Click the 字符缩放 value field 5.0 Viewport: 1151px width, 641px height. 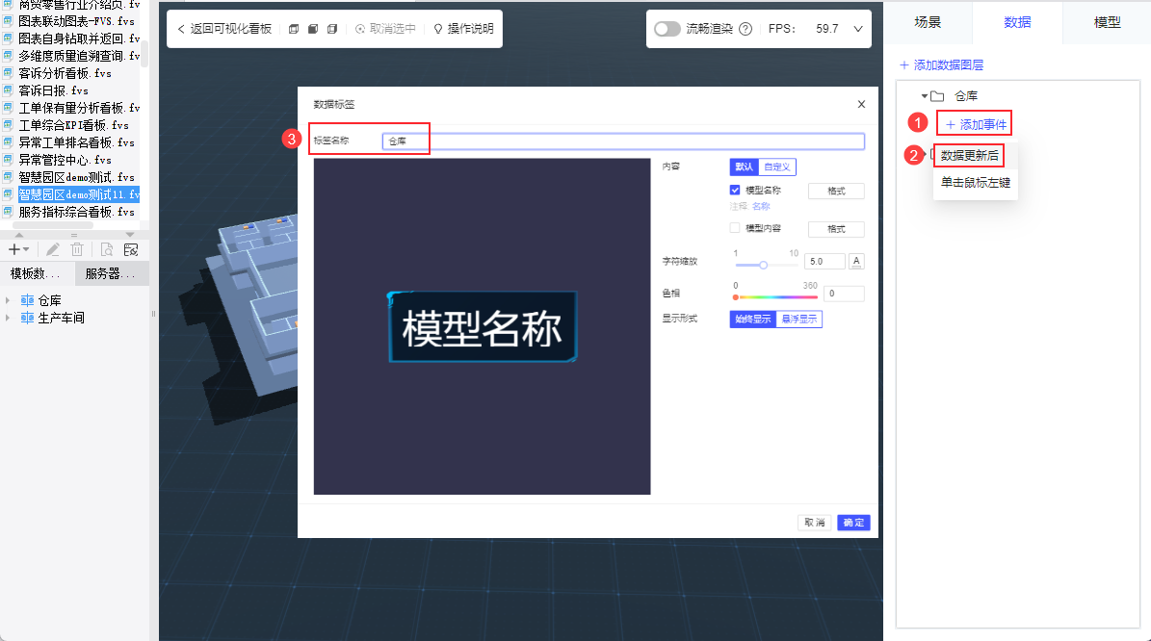(x=824, y=261)
